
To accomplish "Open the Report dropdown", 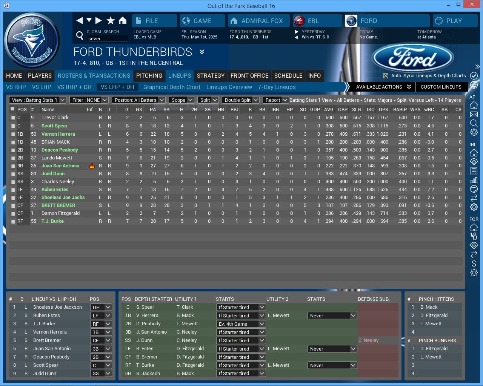I will click(x=275, y=100).
